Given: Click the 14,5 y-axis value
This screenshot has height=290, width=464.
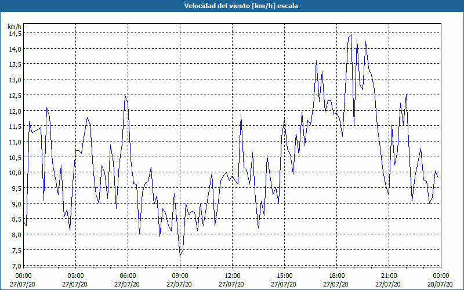Looking at the screenshot, I should pos(15,34).
